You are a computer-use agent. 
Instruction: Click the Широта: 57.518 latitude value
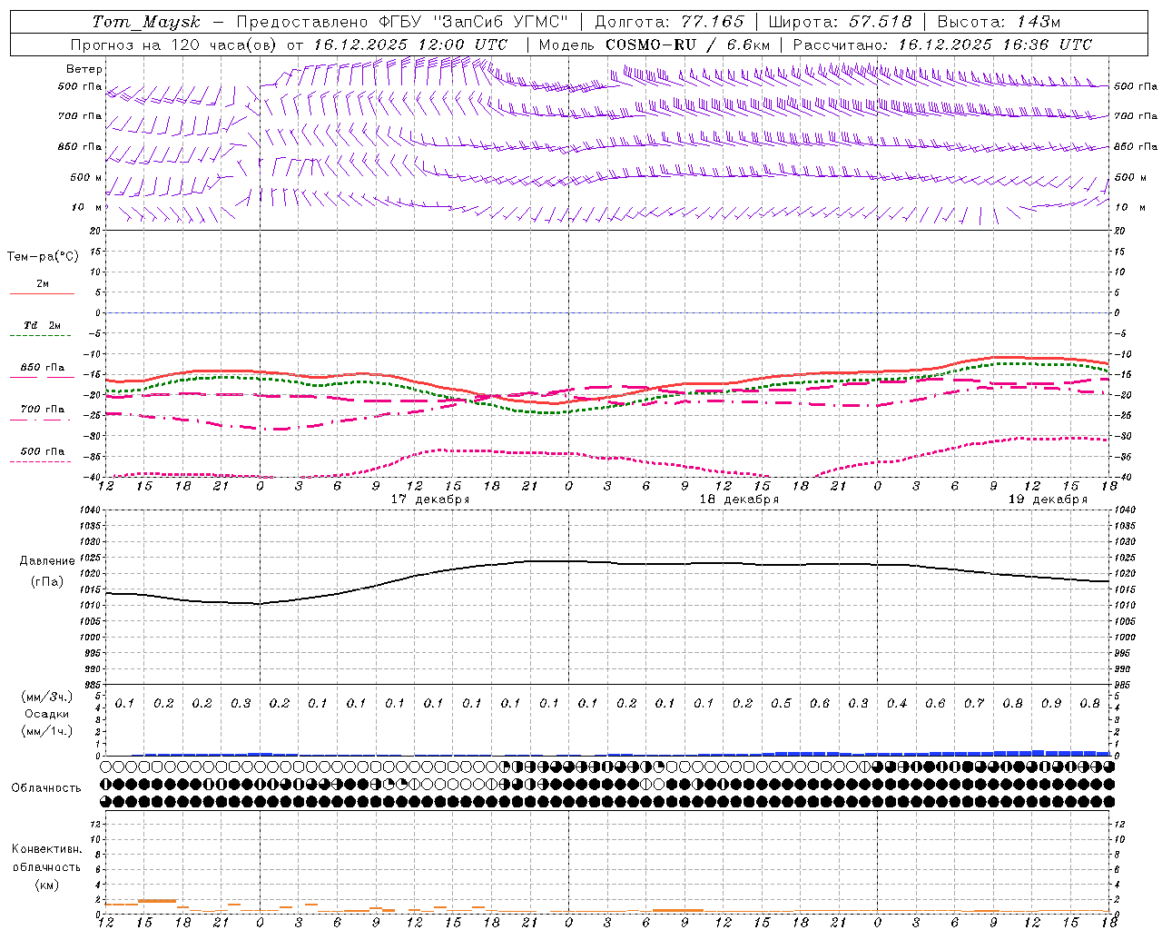[840, 22]
